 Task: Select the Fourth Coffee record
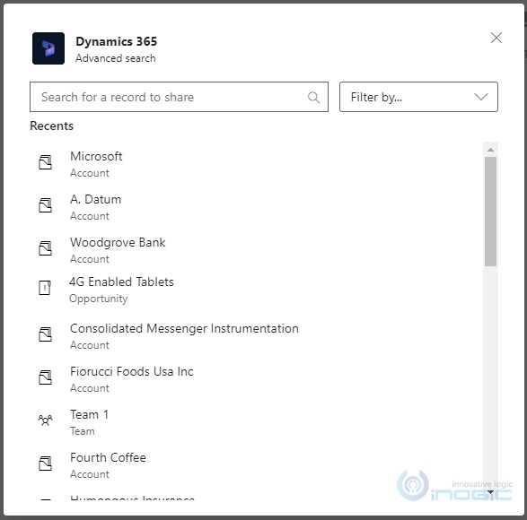(257, 465)
